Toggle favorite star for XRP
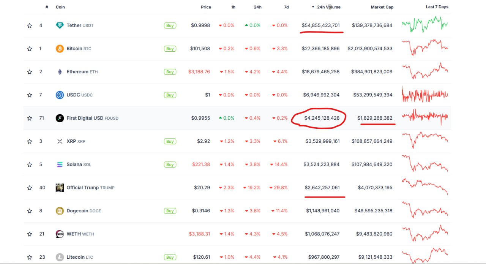The height and width of the screenshot is (264, 486). coord(30,141)
